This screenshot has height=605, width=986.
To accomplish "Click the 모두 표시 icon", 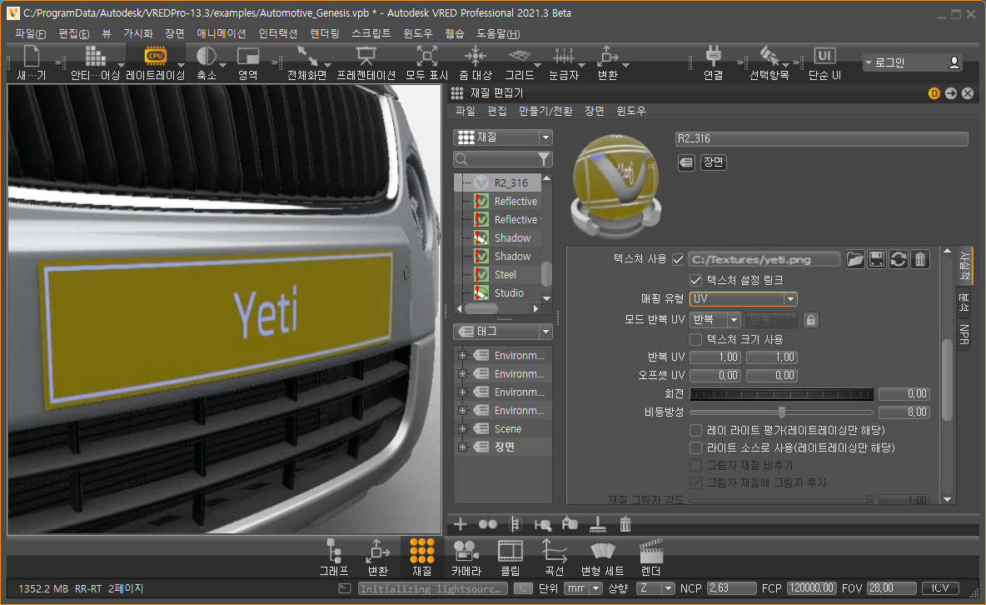I will coord(427,56).
